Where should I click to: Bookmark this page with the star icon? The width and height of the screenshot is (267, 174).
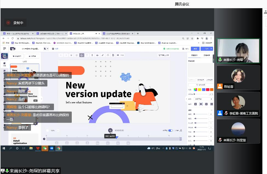click(x=192, y=39)
